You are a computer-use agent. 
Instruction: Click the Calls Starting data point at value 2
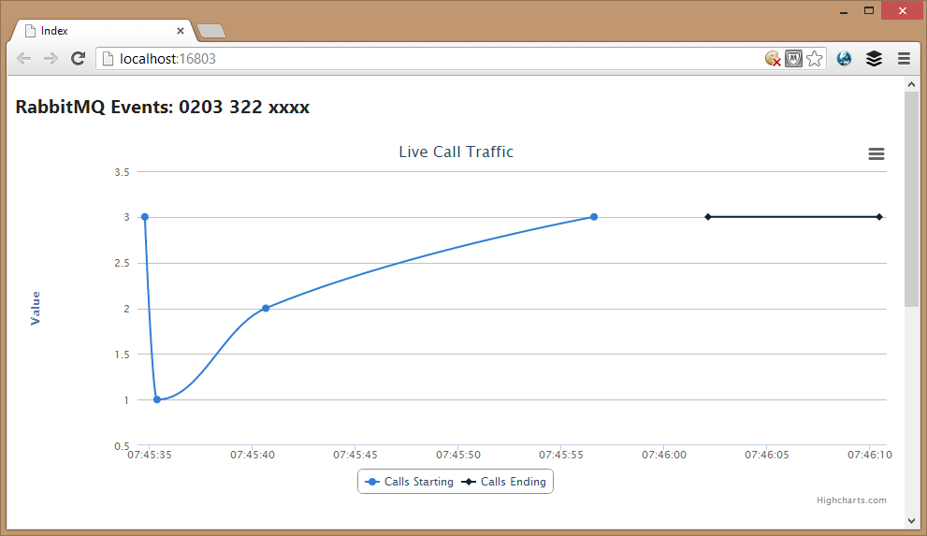click(266, 308)
